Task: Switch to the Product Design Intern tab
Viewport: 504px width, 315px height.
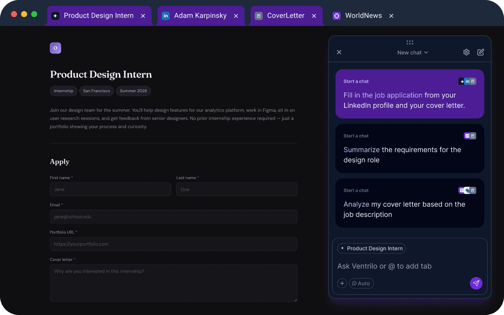Action: coord(98,16)
